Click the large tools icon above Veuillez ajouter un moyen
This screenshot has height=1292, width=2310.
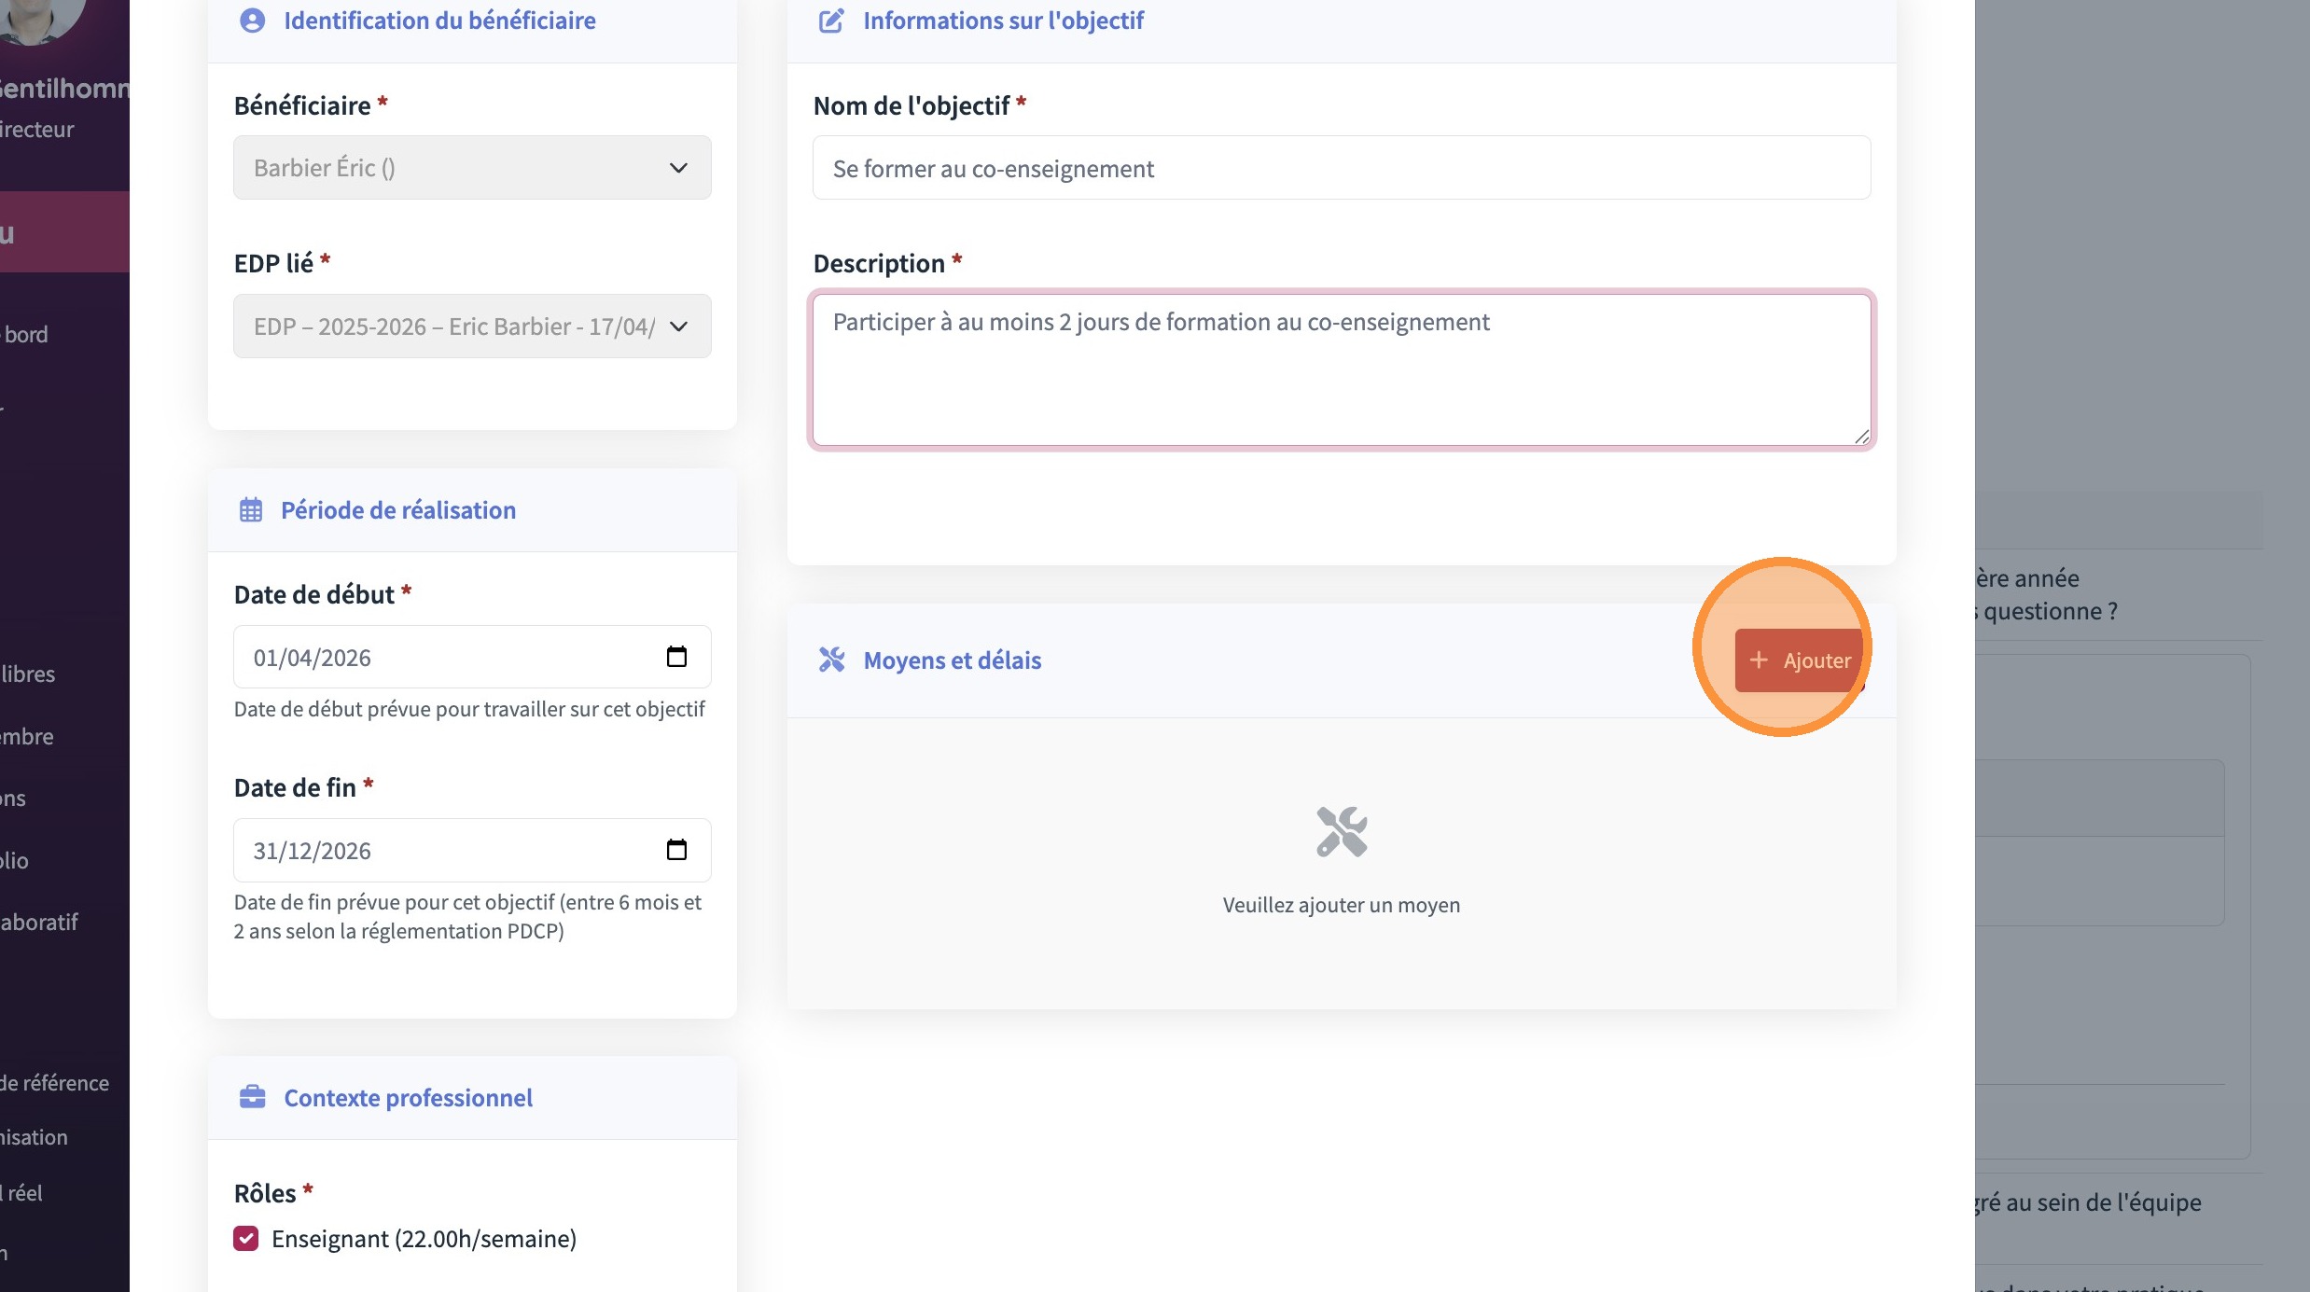coord(1341,832)
